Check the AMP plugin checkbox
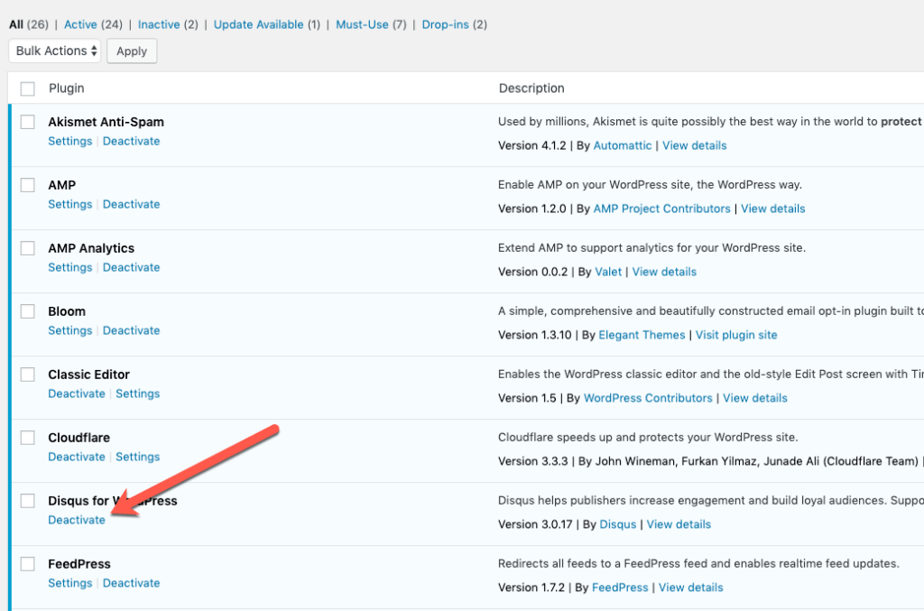The image size is (924, 611). click(x=28, y=185)
